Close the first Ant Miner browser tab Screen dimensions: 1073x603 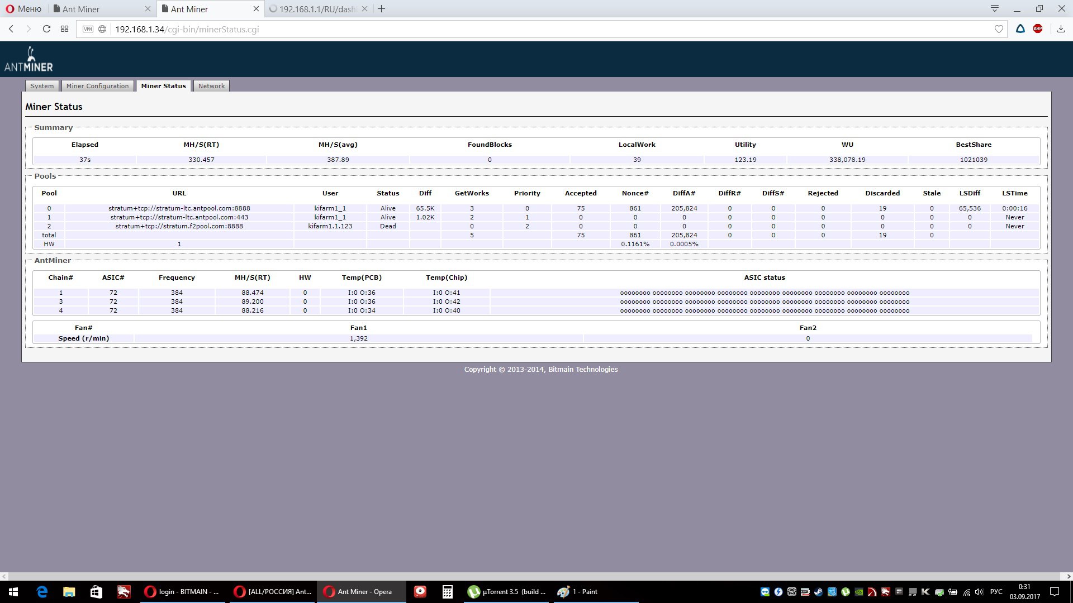click(148, 9)
